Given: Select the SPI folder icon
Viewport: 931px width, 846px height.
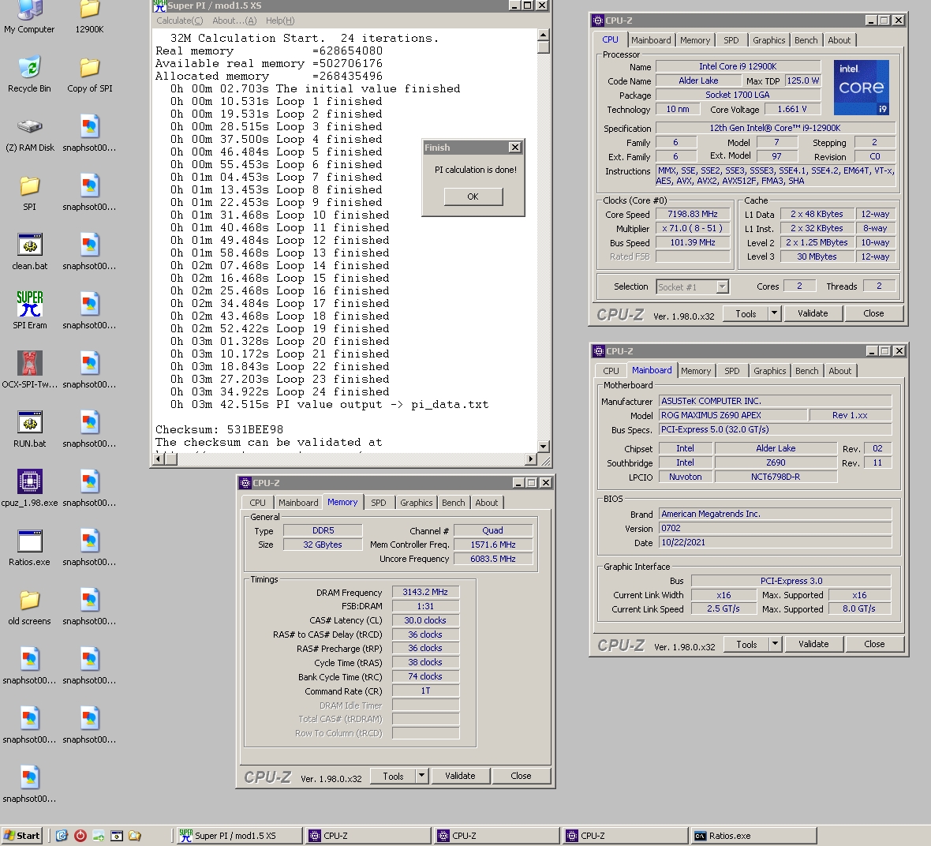Looking at the screenshot, I should click(29, 186).
